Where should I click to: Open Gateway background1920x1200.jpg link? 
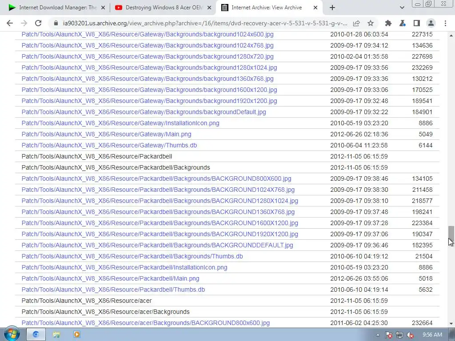[x=149, y=101]
